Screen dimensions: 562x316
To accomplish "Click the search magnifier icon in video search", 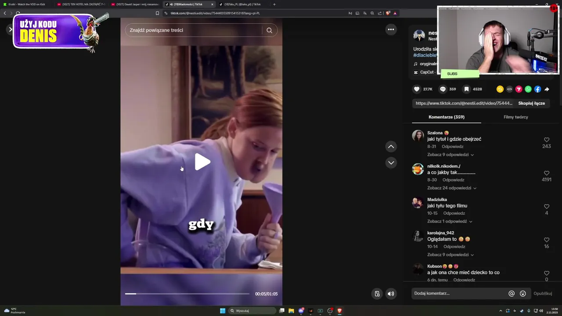I will click(x=269, y=30).
